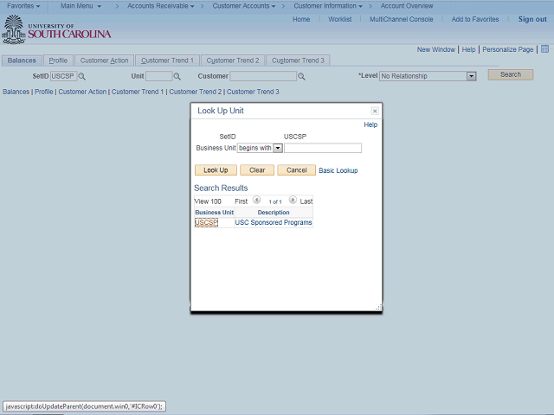Click the Cancel button in dialog
The height and width of the screenshot is (415, 554).
(x=296, y=170)
